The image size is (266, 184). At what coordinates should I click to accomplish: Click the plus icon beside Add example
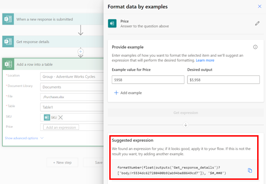[x=116, y=92]
